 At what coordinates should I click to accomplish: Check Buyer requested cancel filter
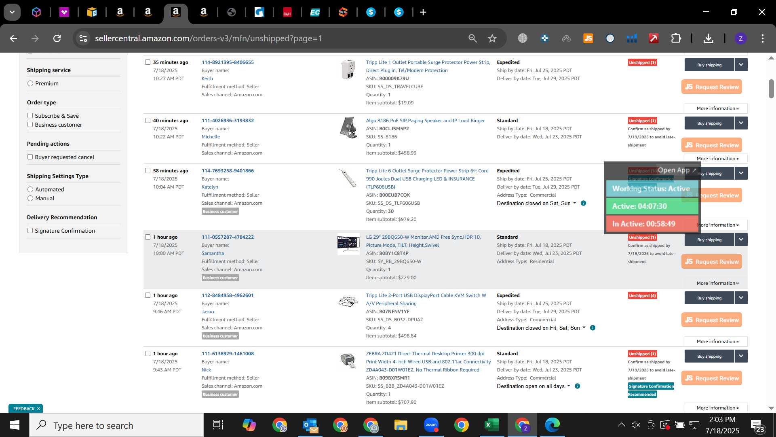30,157
